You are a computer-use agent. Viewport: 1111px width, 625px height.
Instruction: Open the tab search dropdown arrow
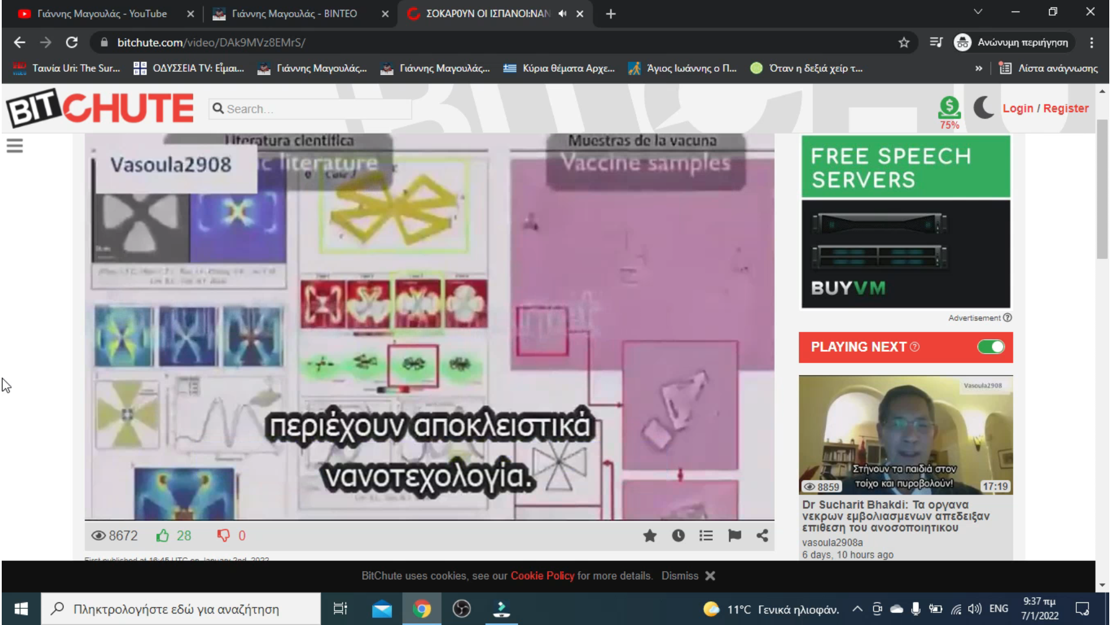pos(978,12)
